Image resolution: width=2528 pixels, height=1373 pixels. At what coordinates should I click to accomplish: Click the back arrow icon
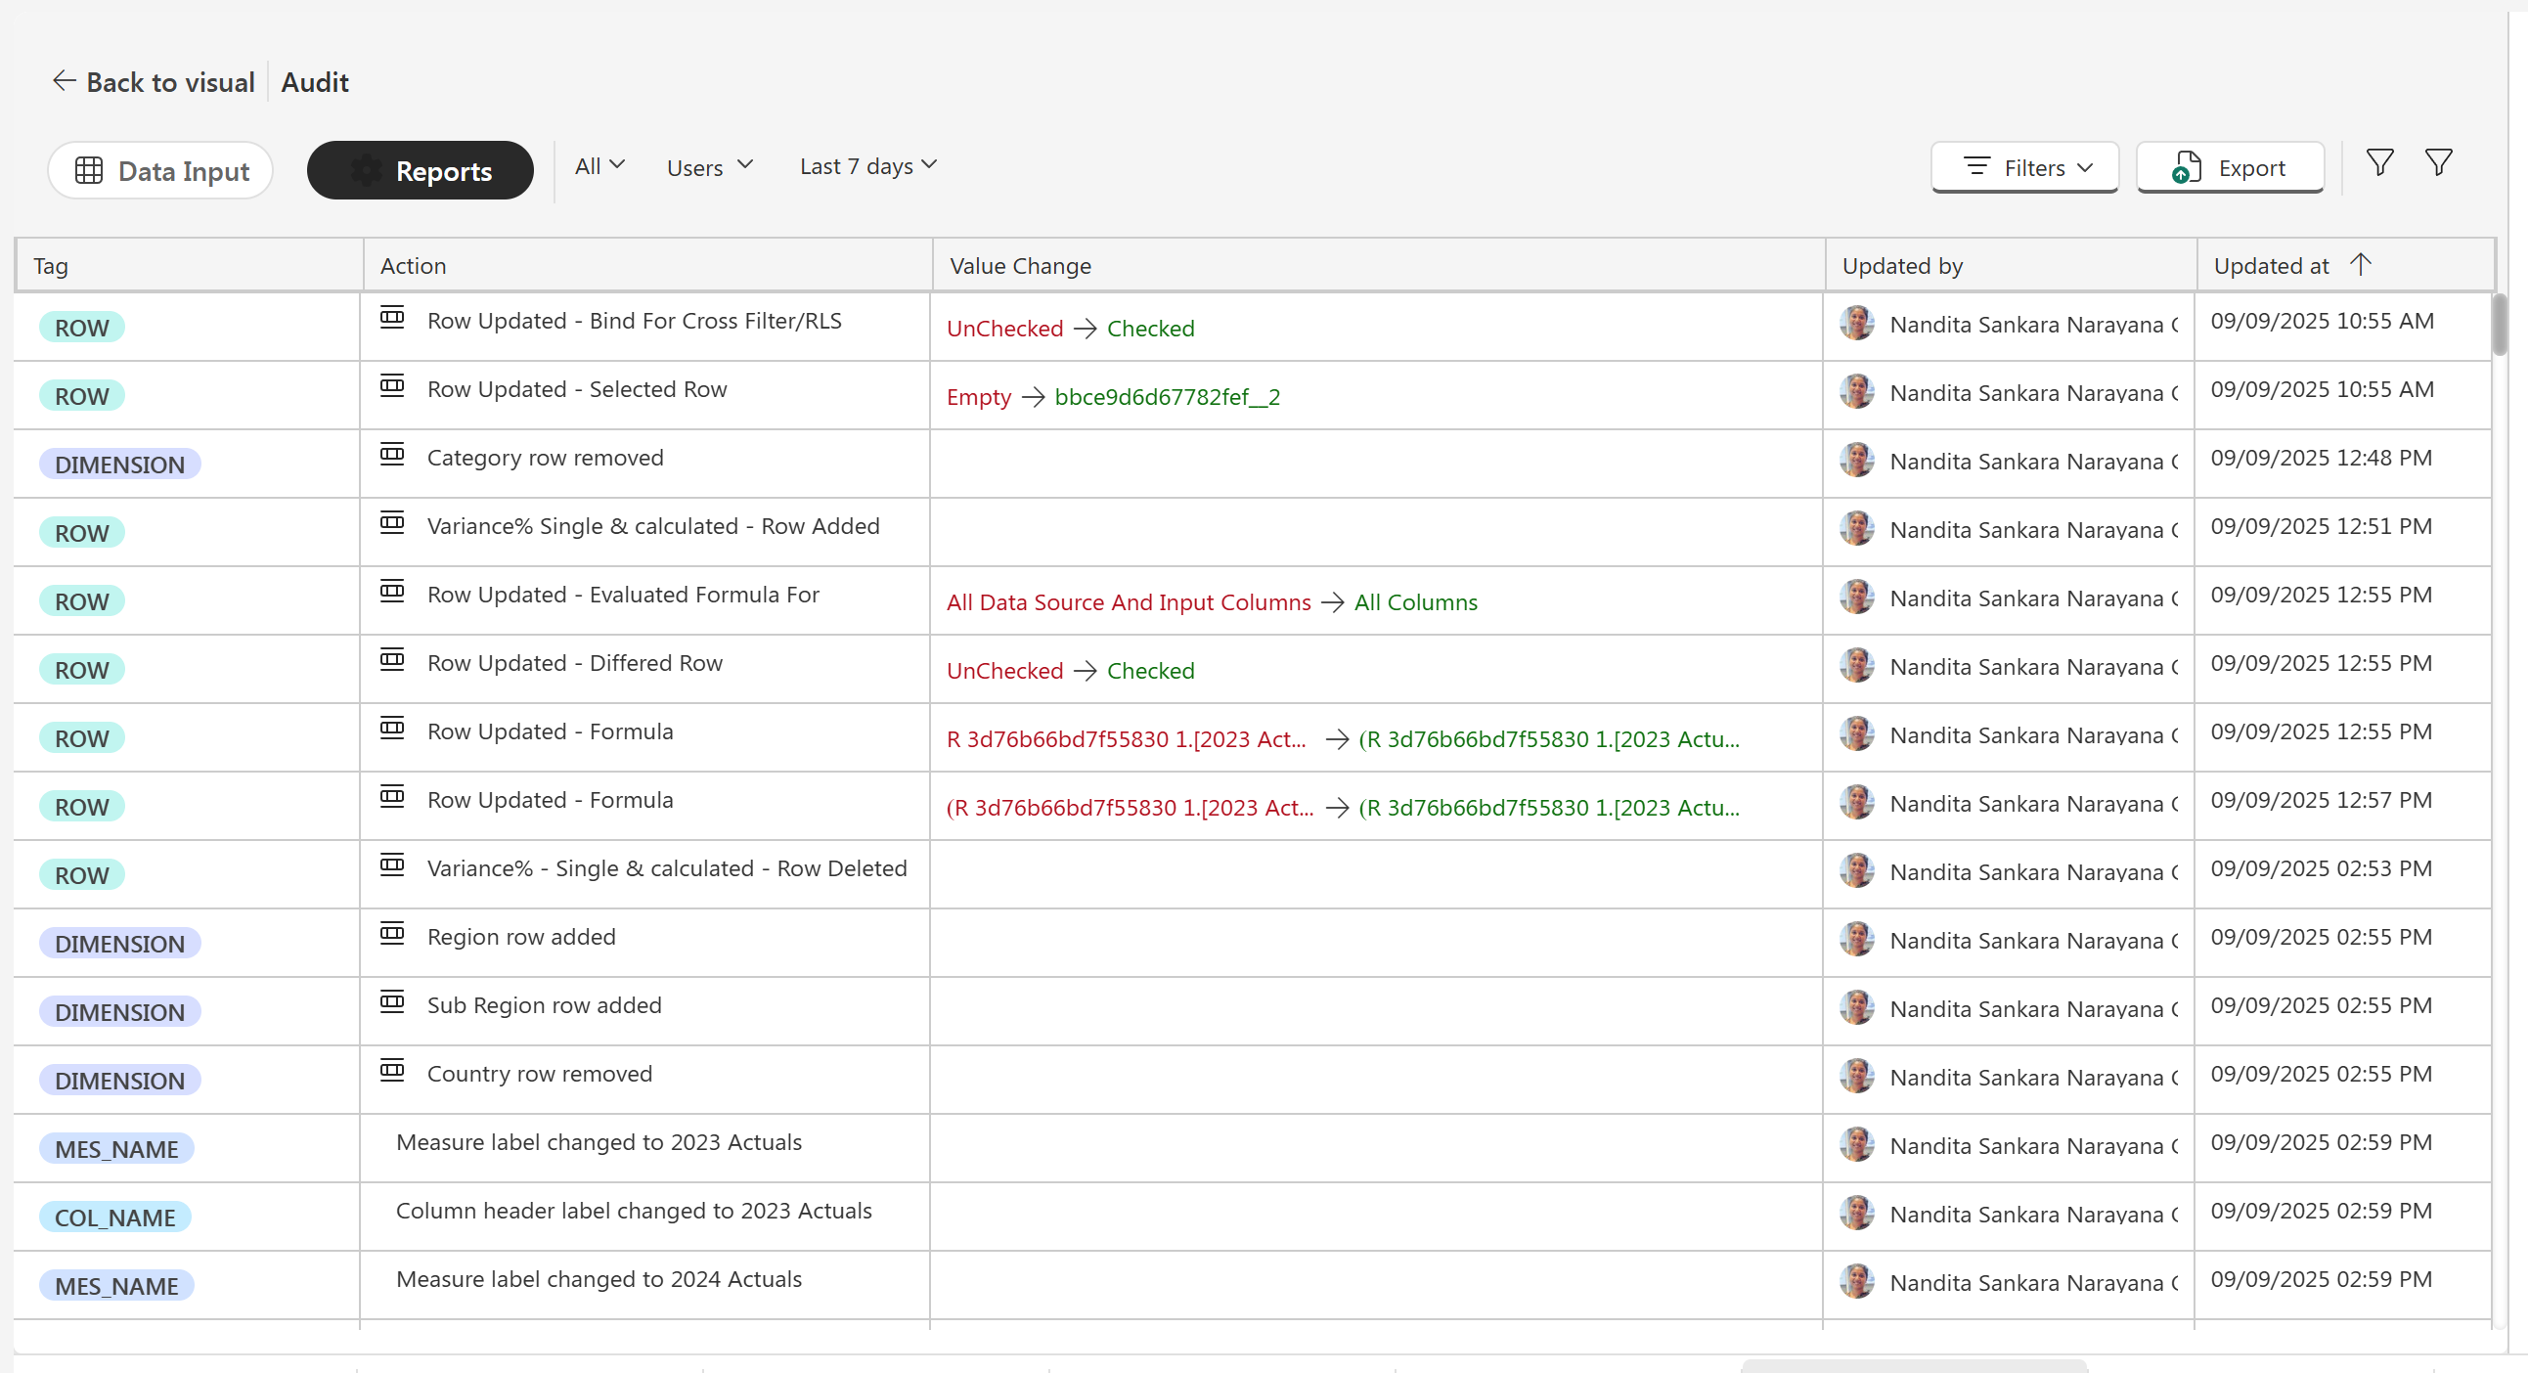click(64, 81)
